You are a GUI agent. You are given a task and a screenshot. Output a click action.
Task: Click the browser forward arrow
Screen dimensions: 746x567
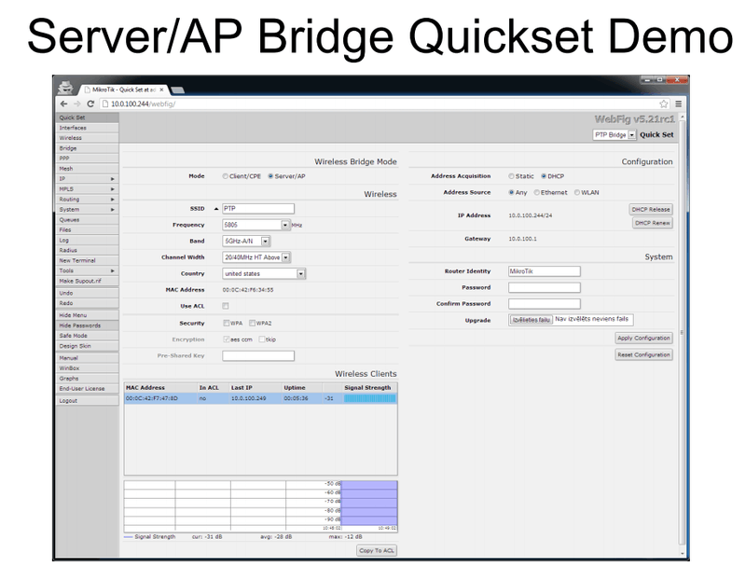pyautogui.click(x=77, y=104)
